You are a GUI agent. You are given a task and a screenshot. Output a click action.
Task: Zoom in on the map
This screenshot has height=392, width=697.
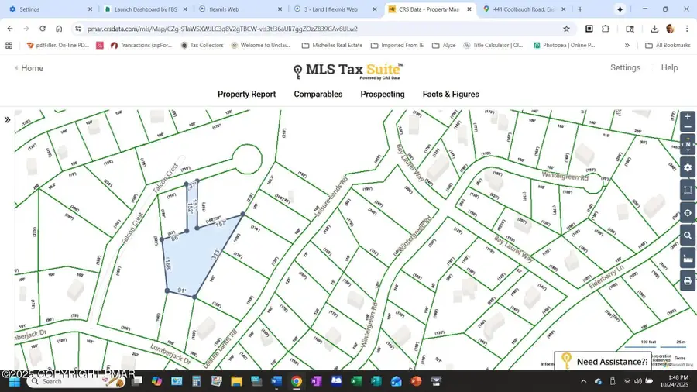687,117
